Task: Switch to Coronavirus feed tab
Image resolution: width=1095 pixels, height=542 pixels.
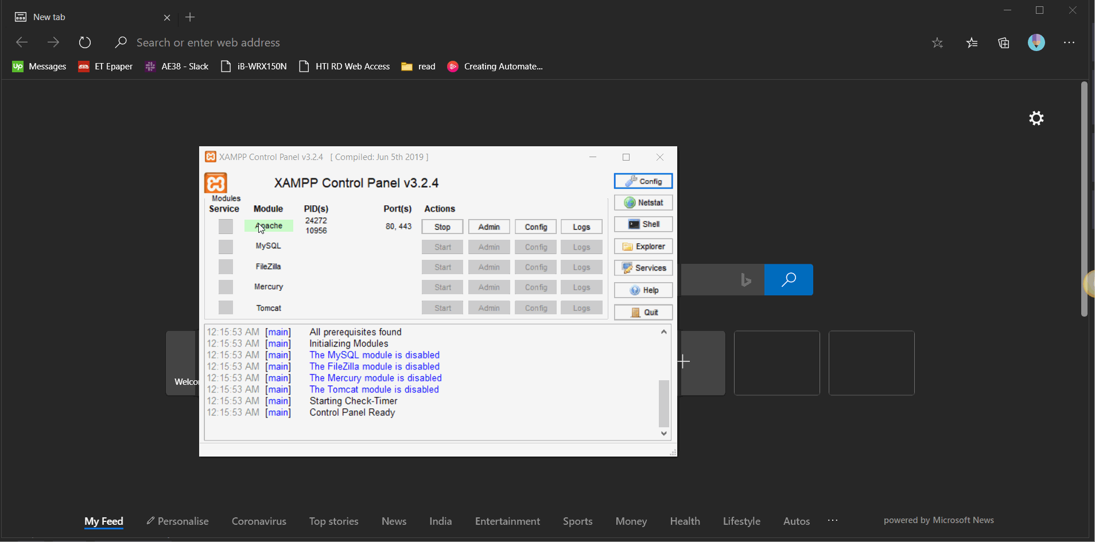Action: [x=259, y=521]
